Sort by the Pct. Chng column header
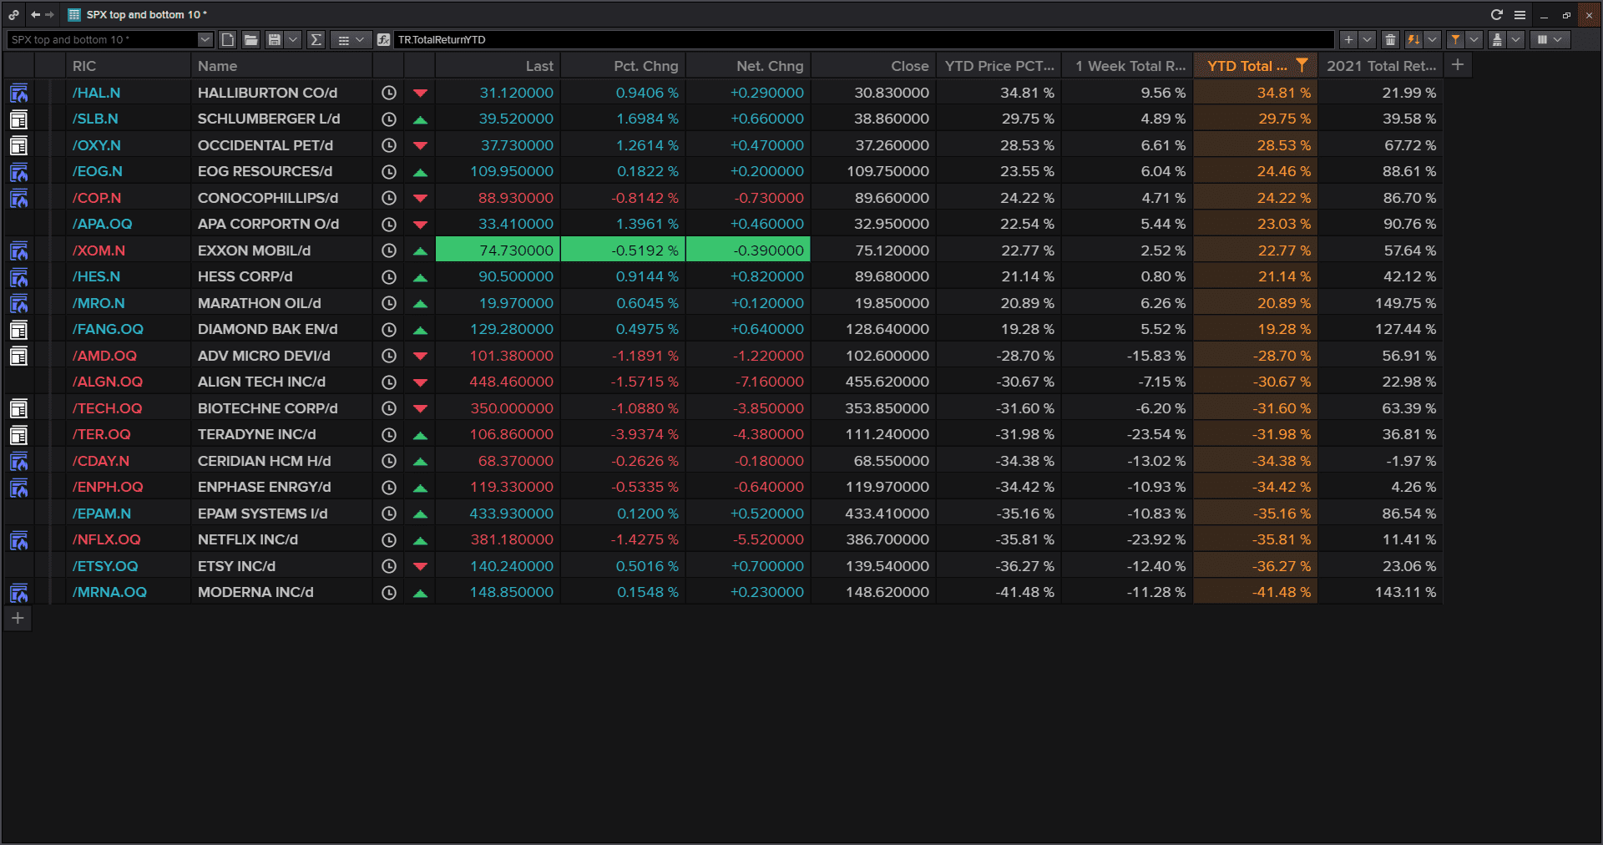Image resolution: width=1603 pixels, height=845 pixels. coord(623,66)
